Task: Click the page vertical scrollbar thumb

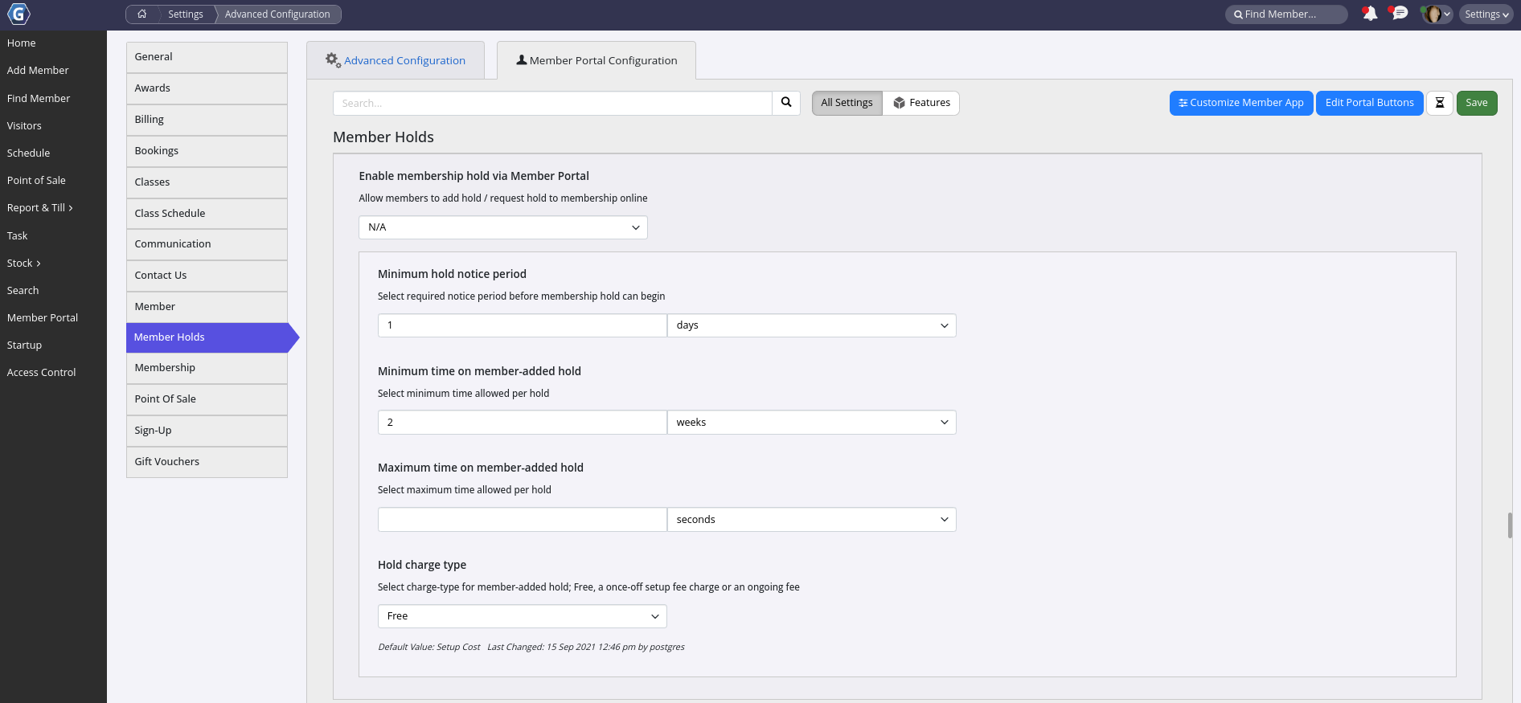Action: [x=1510, y=525]
